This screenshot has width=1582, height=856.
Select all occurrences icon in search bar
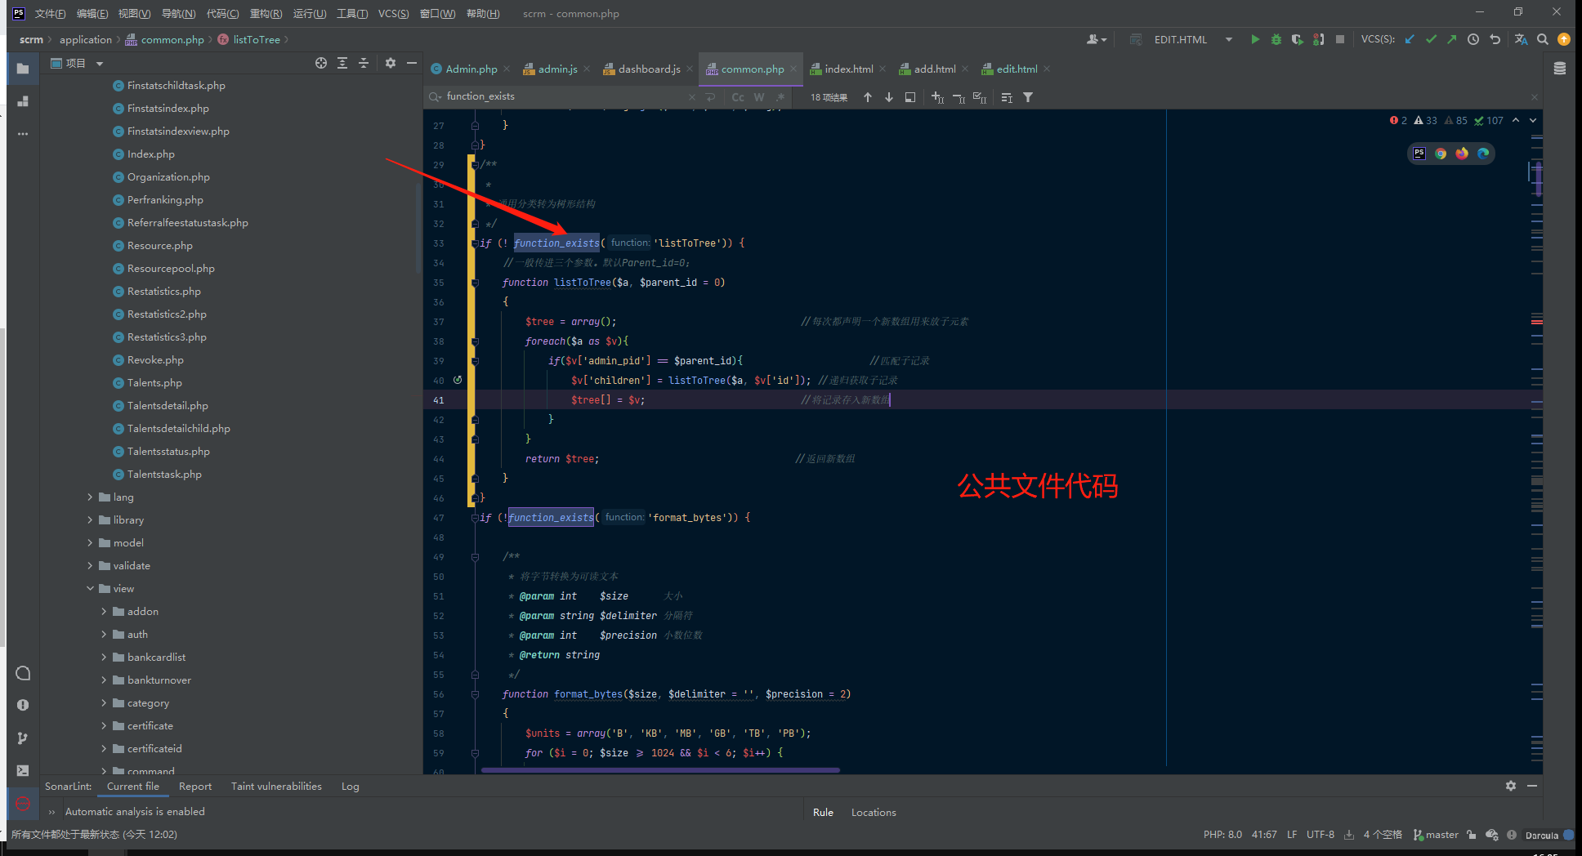tap(980, 97)
